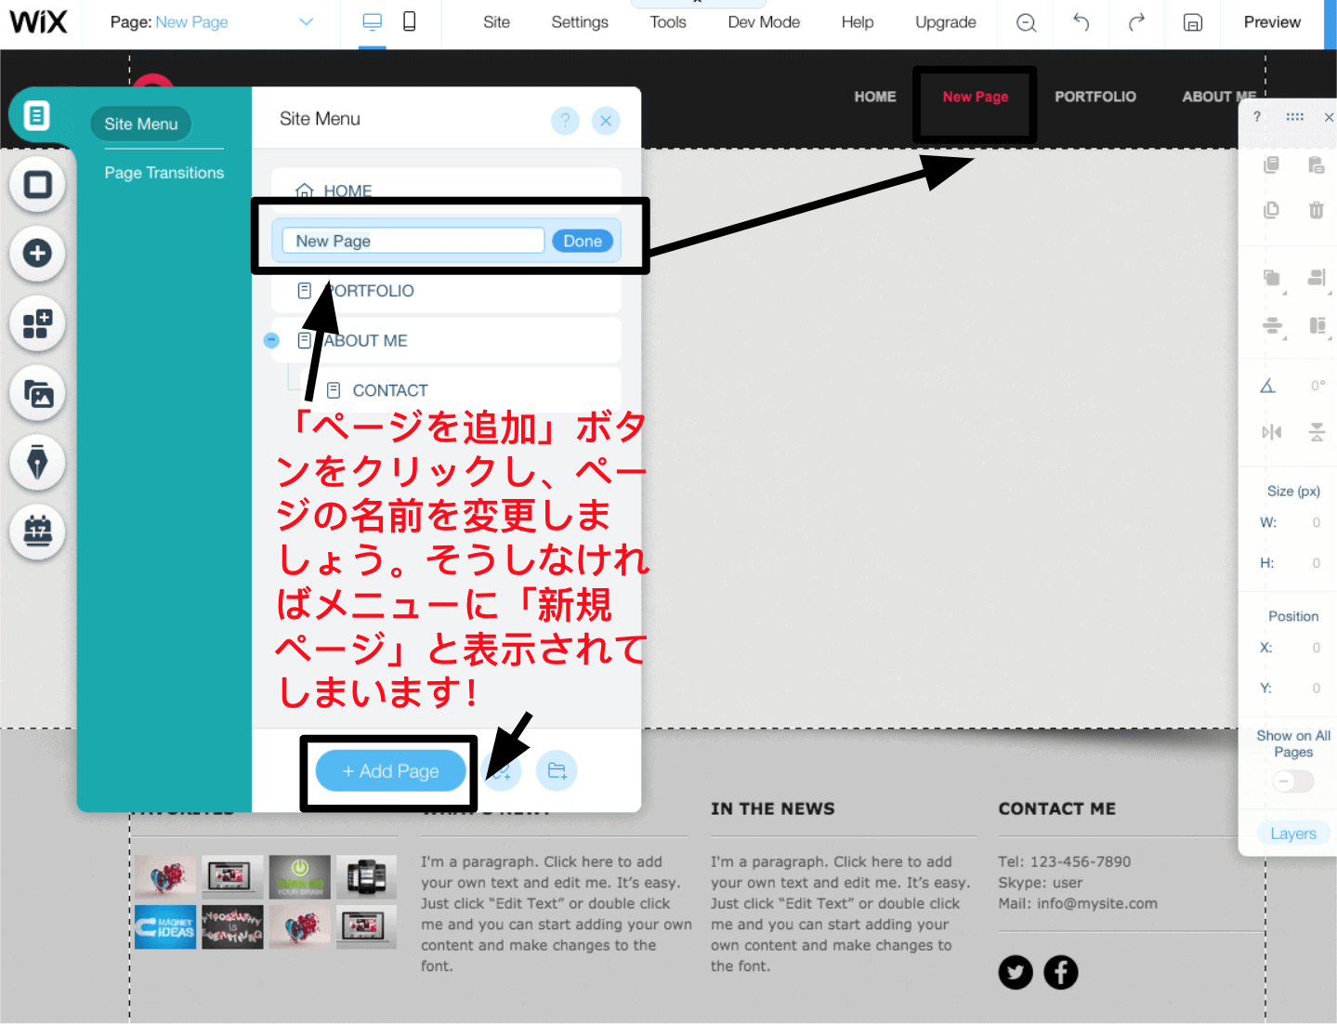This screenshot has height=1024, width=1337.
Task: Select the Site Menu tab
Action: click(x=141, y=124)
